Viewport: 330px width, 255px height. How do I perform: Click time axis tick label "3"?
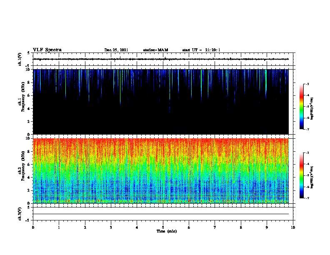pos(111,227)
